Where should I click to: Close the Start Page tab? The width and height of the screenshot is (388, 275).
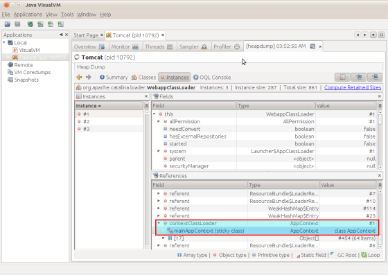pos(102,35)
